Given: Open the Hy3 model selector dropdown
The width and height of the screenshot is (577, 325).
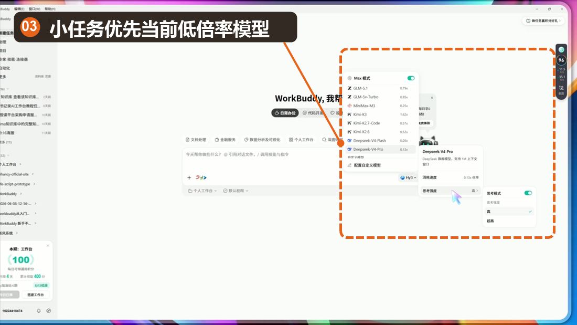Looking at the screenshot, I should tap(408, 177).
